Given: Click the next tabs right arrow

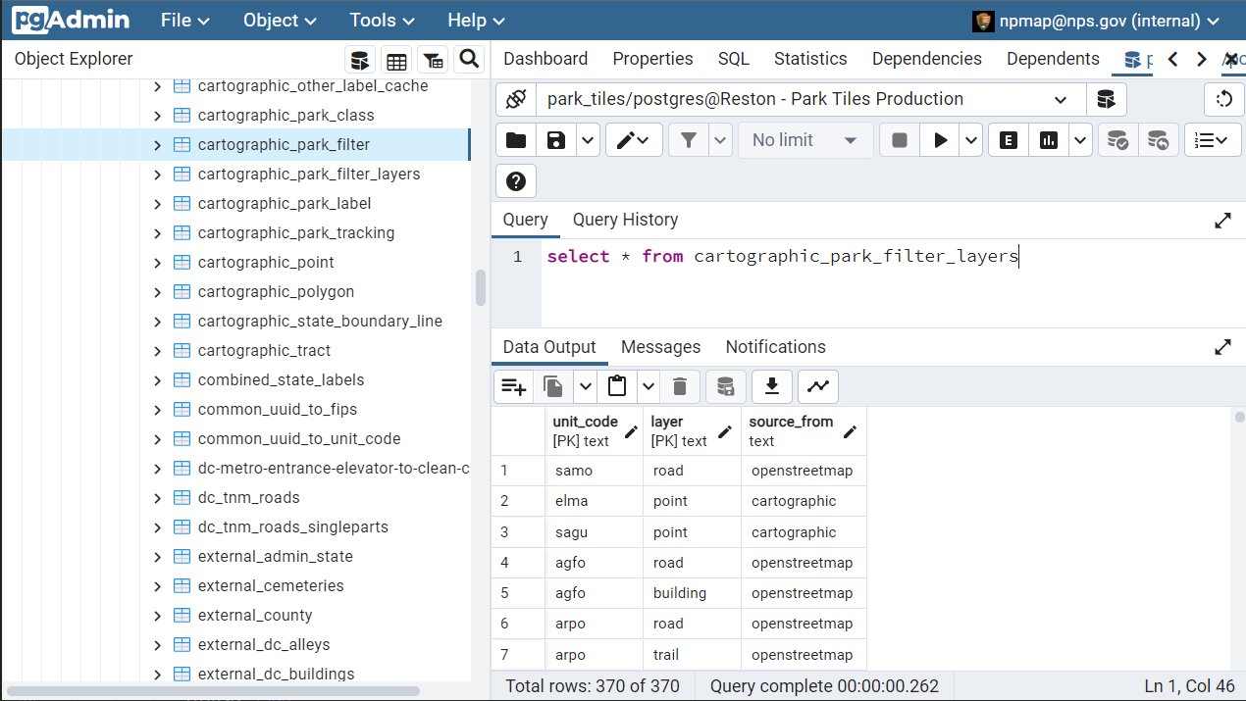Looking at the screenshot, I should click(x=1201, y=60).
